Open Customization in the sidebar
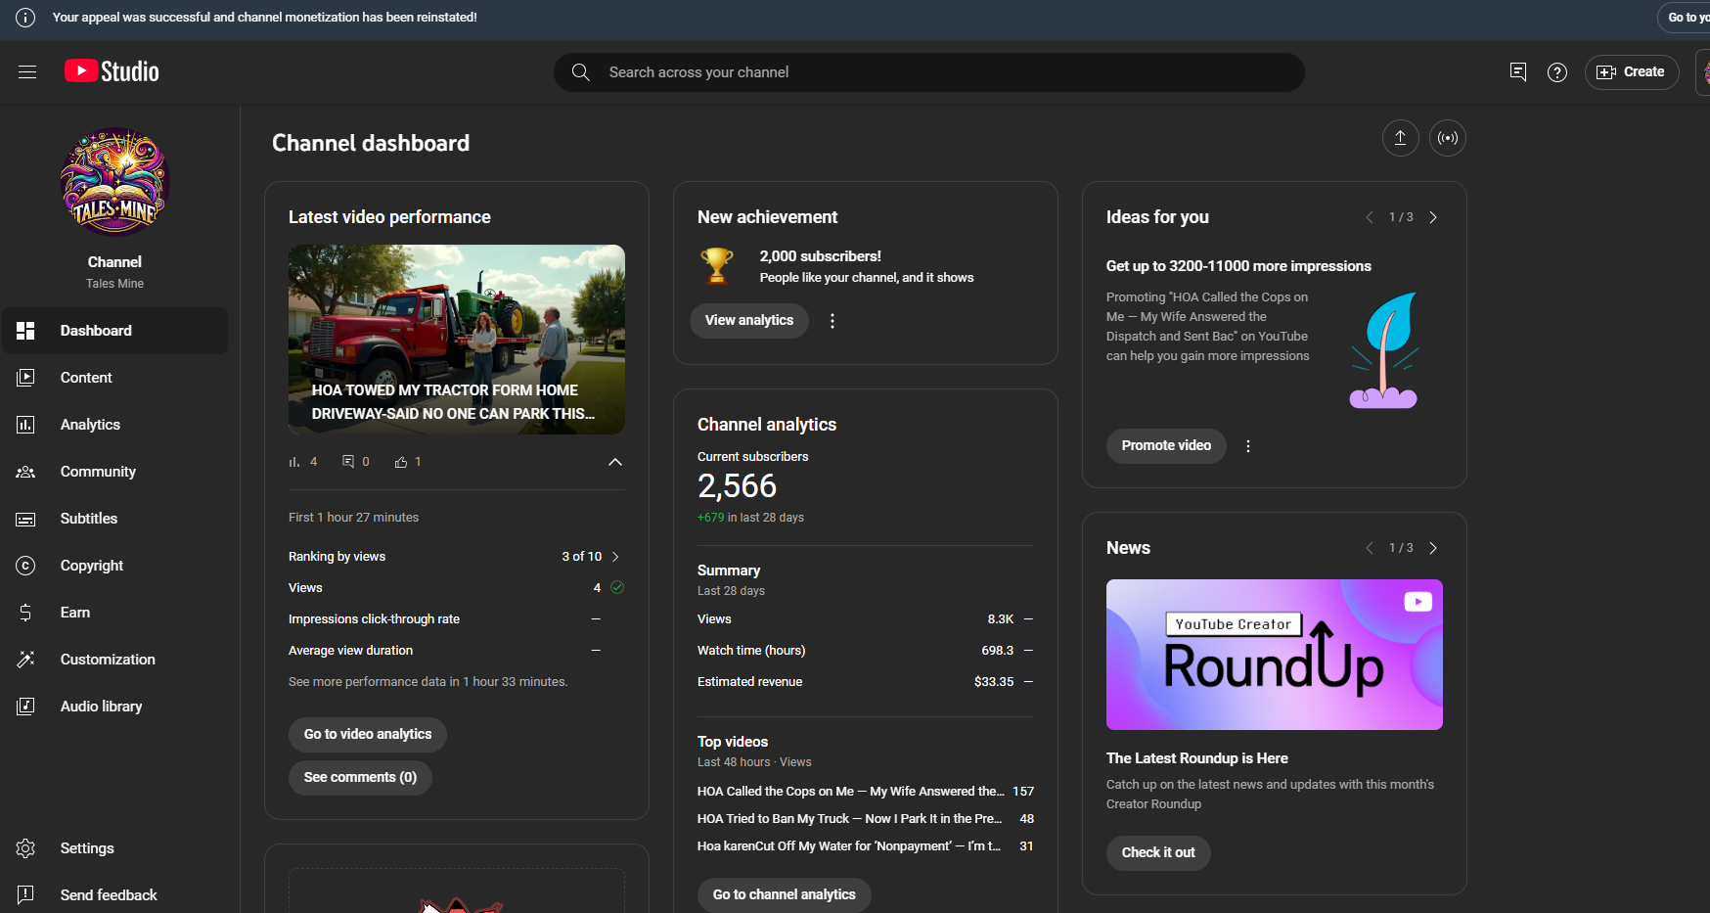The image size is (1710, 913). click(x=114, y=660)
